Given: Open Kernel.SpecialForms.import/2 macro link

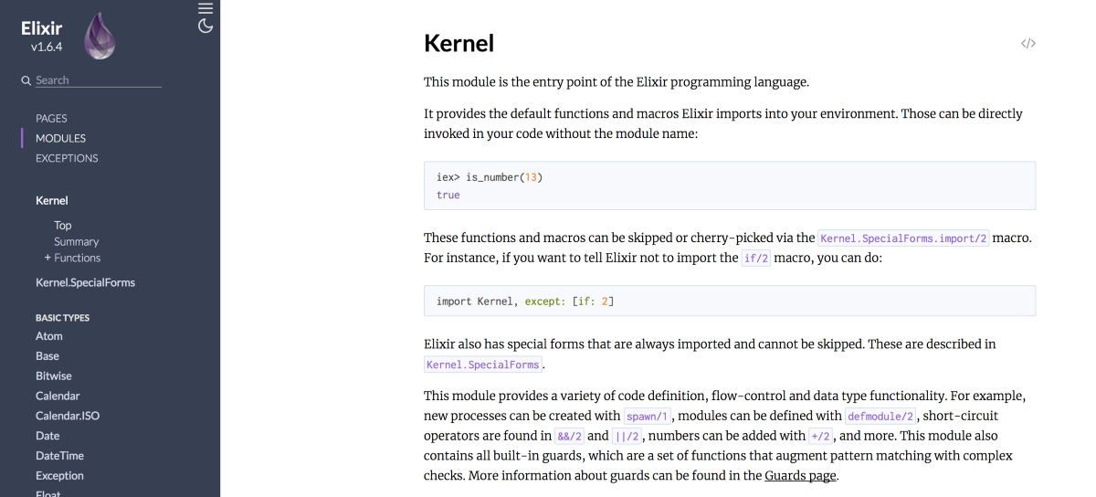Looking at the screenshot, I should coord(903,238).
